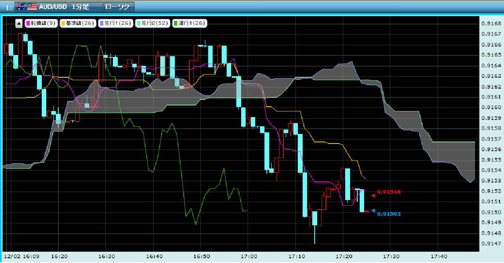Click the 0.9155 price axis value
The width and height of the screenshot is (504, 263).
[491, 160]
